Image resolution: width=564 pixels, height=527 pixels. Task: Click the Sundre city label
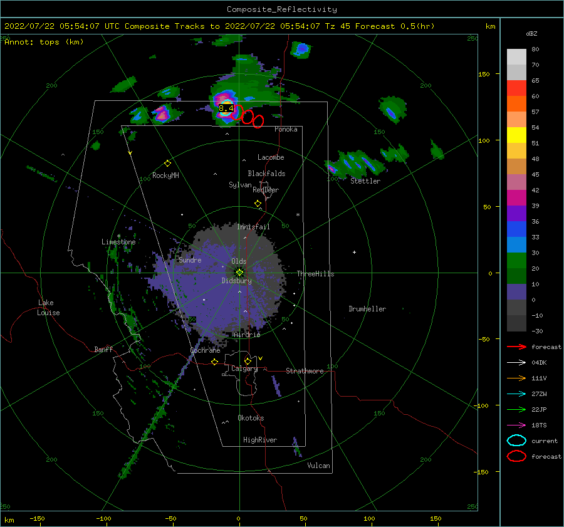click(x=190, y=260)
